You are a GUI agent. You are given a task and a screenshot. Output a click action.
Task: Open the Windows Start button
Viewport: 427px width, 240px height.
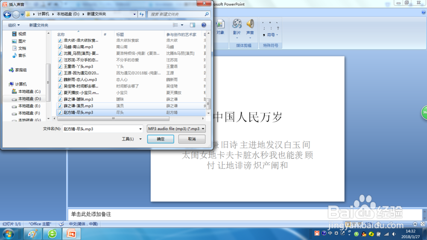9,234
